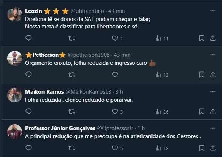Like Petherson's tweet about orçamento enxuto
The width and height of the screenshot is (222, 157).
coord(115,75)
